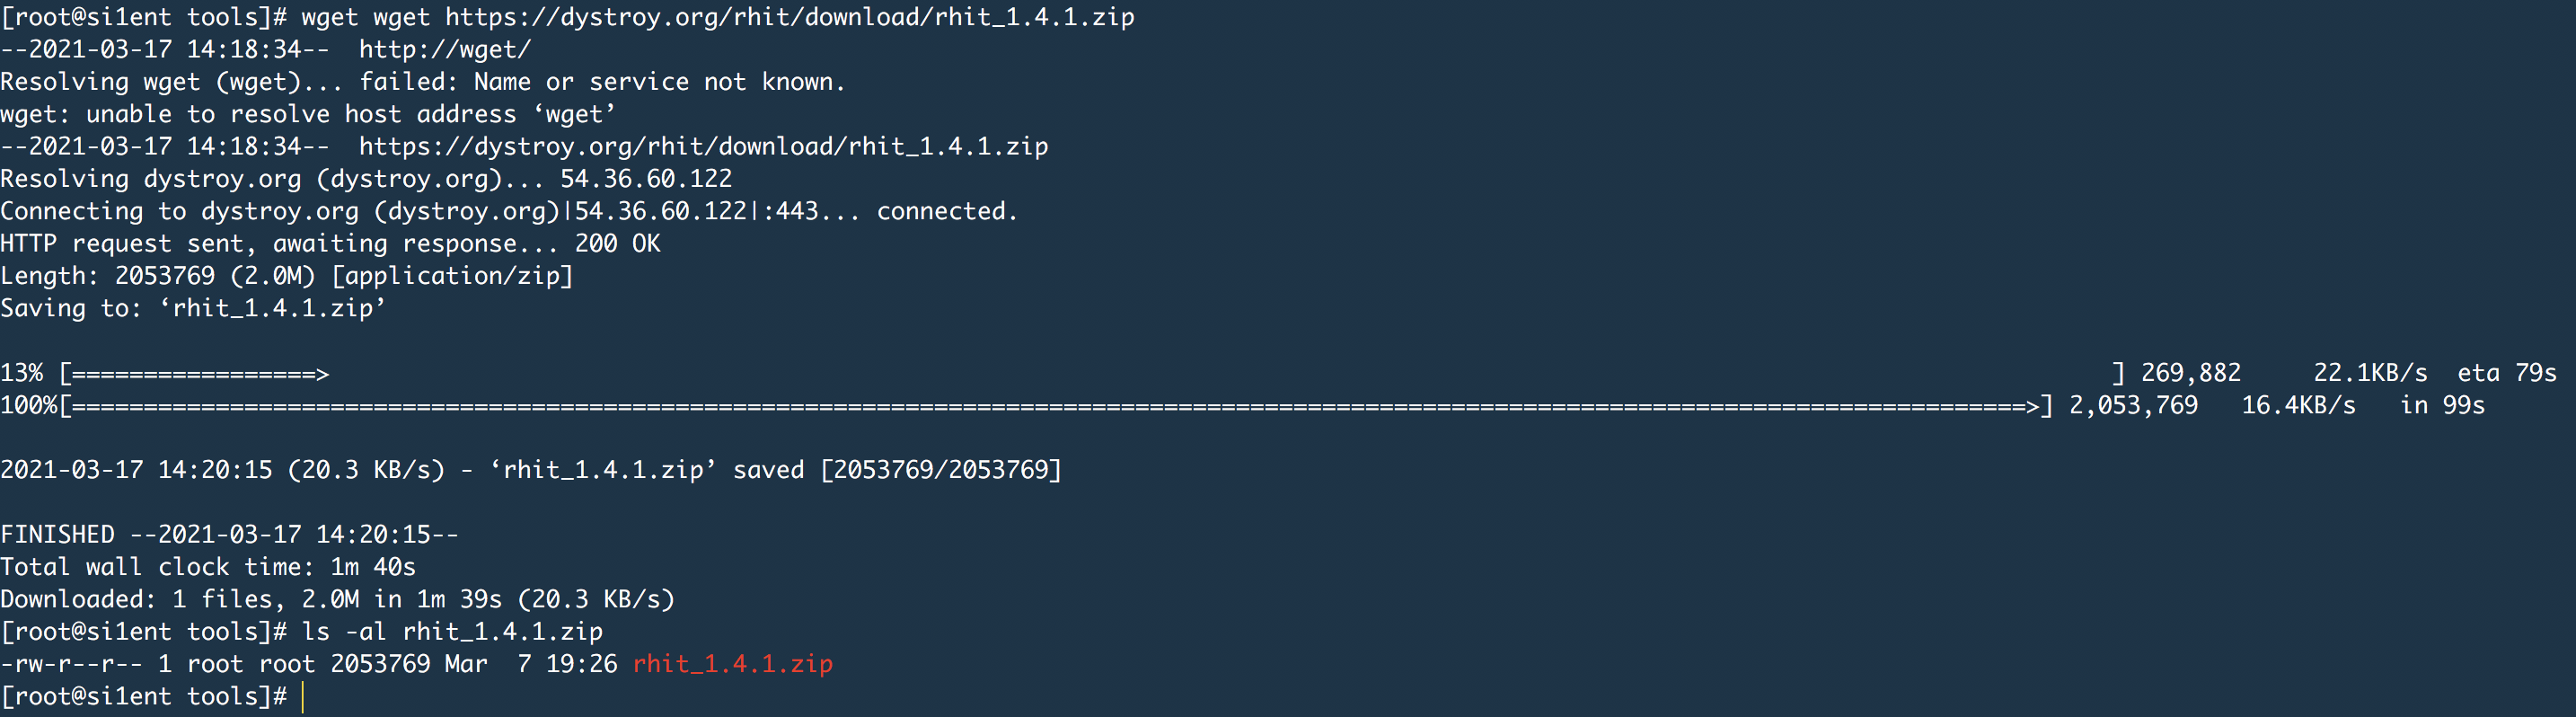The height and width of the screenshot is (717, 2576).
Task: Click the 'Total wall clock time' line
Action: point(208,567)
